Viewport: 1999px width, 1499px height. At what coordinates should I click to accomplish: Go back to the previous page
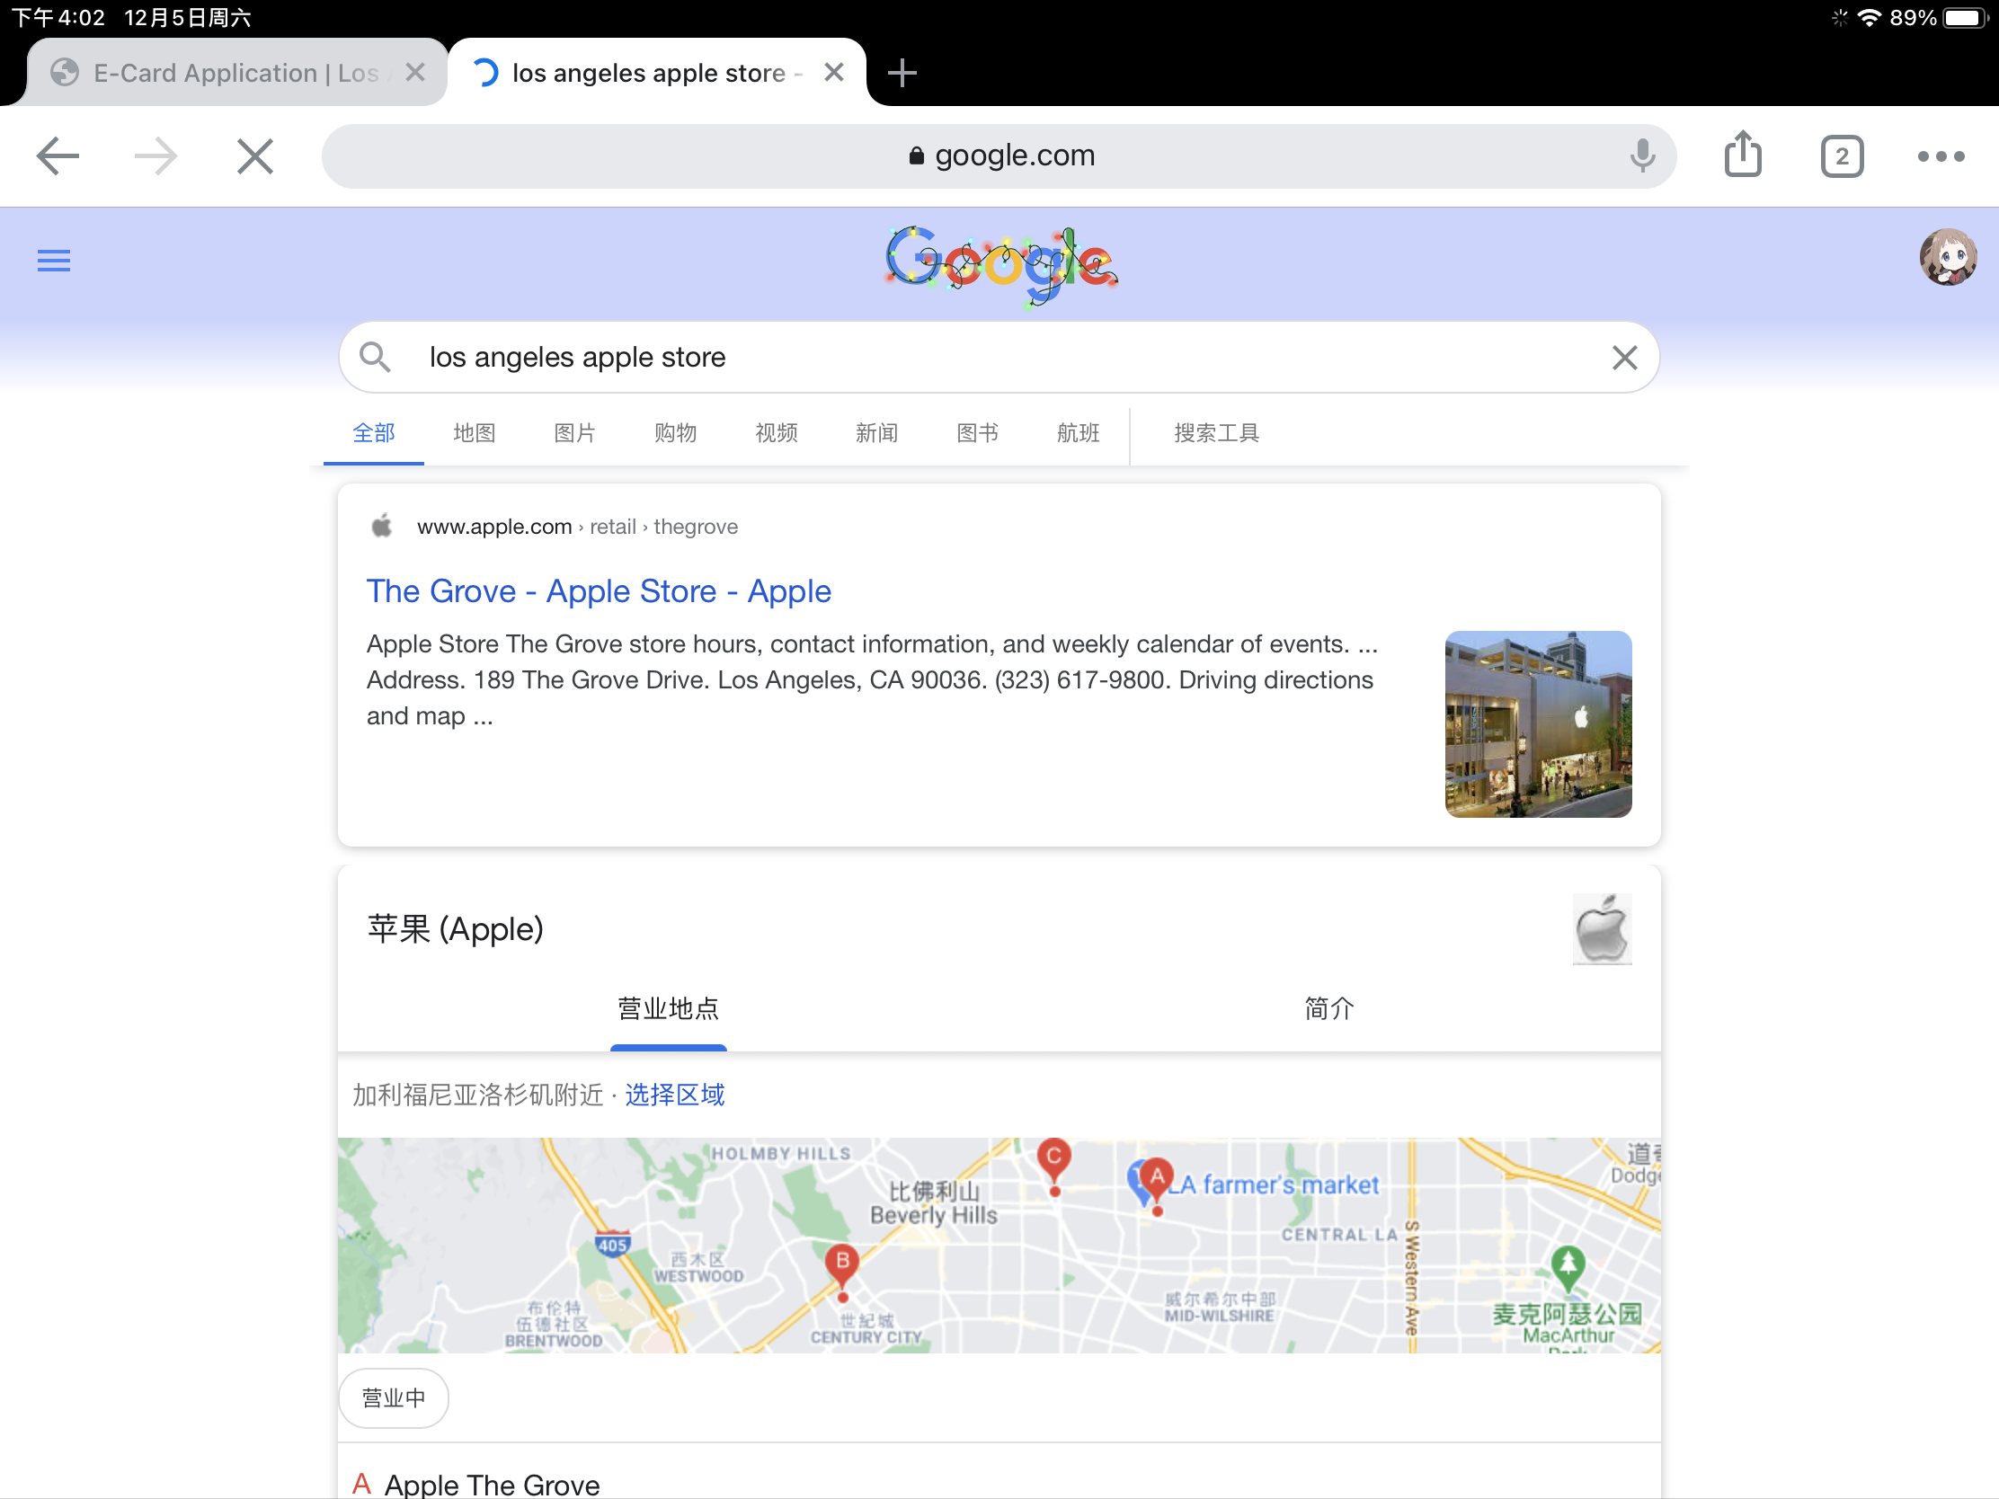58,156
